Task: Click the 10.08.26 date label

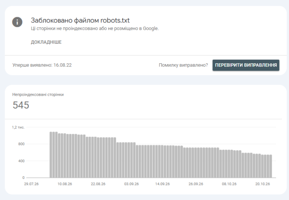Action: (x=65, y=184)
